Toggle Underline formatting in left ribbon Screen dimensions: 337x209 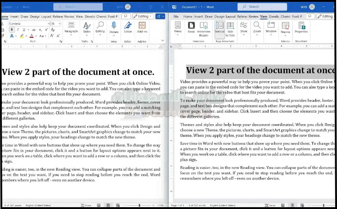click(x=23, y=30)
